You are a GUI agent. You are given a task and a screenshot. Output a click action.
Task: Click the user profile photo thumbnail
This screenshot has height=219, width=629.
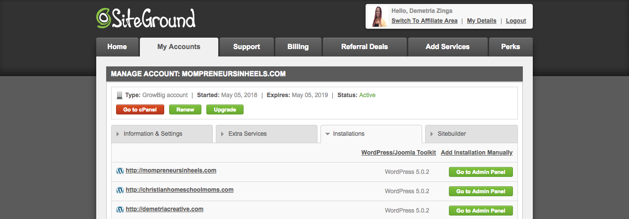coord(379,16)
